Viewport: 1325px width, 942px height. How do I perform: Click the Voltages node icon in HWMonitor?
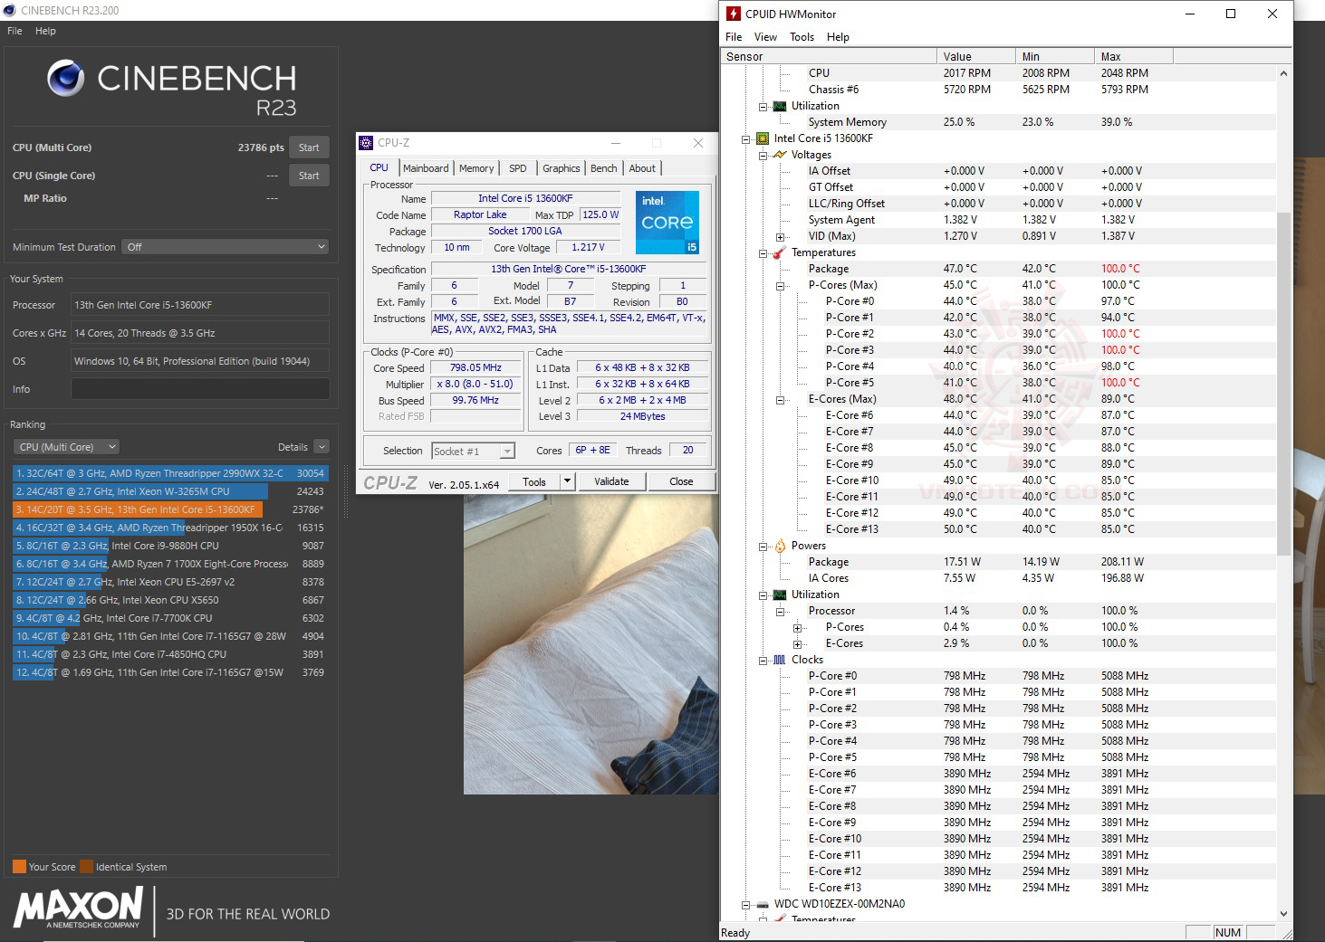point(780,155)
